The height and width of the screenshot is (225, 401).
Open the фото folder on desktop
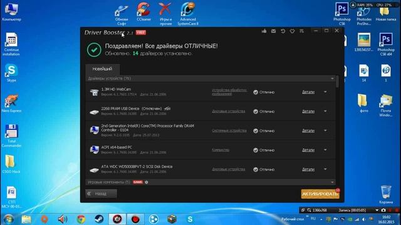pyautogui.click(x=364, y=103)
